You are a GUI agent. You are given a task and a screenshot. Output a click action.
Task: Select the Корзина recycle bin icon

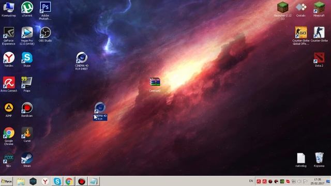(x=319, y=160)
